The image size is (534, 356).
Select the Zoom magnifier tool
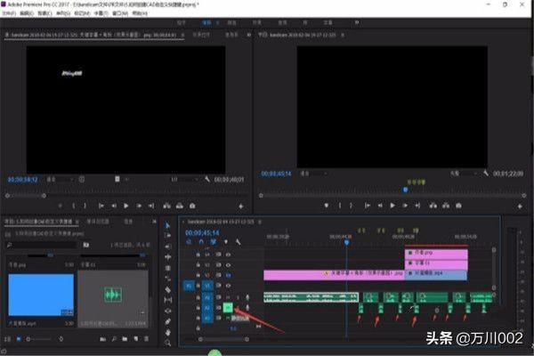(168, 343)
